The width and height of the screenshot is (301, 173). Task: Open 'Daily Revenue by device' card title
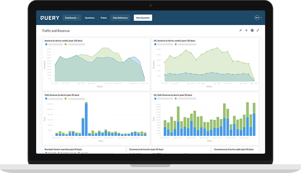62,95
